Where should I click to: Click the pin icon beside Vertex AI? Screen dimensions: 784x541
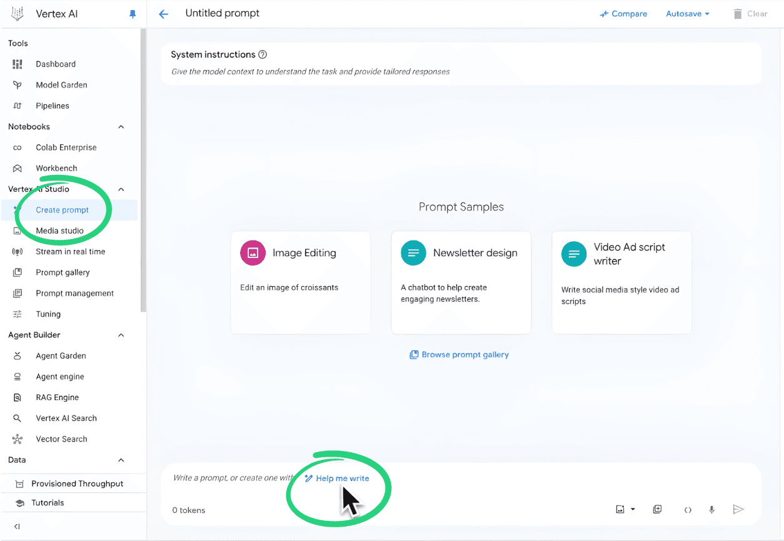click(x=133, y=14)
